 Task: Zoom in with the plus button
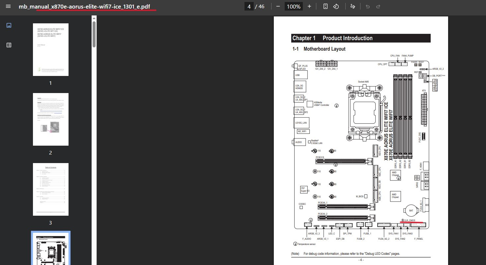point(309,7)
